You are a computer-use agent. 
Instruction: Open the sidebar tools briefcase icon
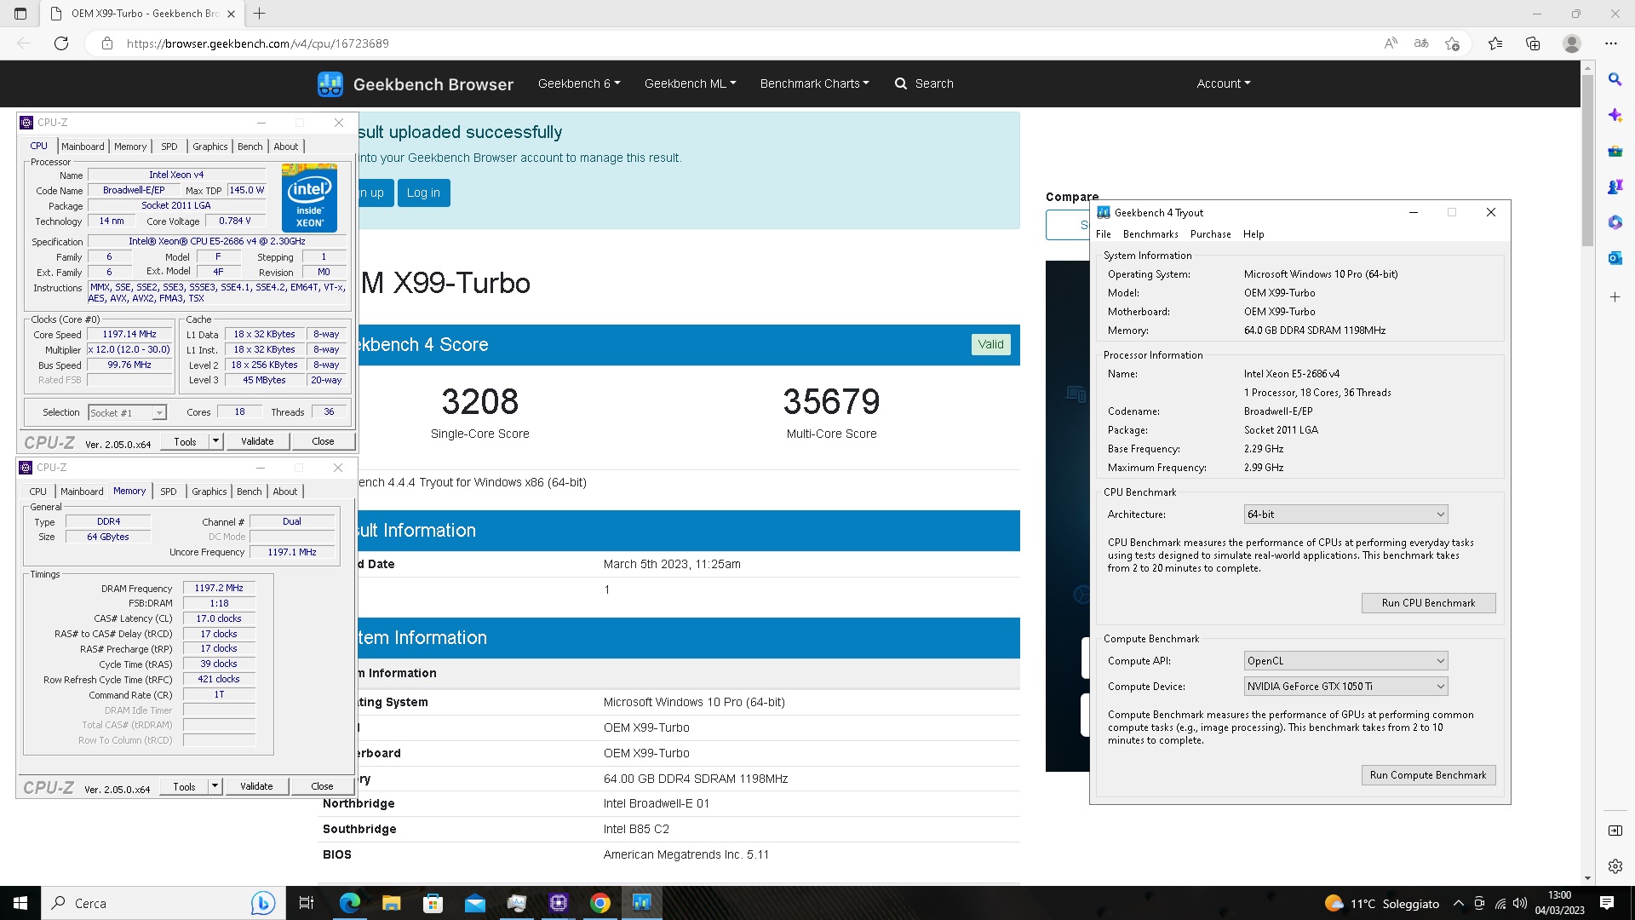(1615, 151)
